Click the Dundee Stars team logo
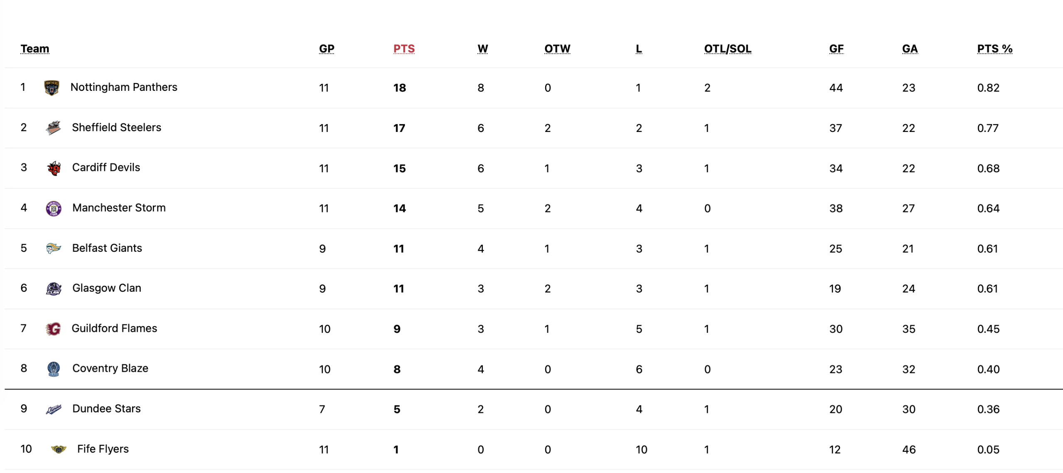The image size is (1063, 473). (54, 409)
